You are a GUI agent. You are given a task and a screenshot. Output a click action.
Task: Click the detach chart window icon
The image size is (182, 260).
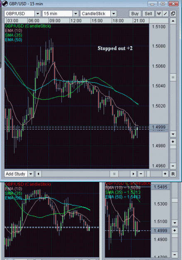coord(173,14)
